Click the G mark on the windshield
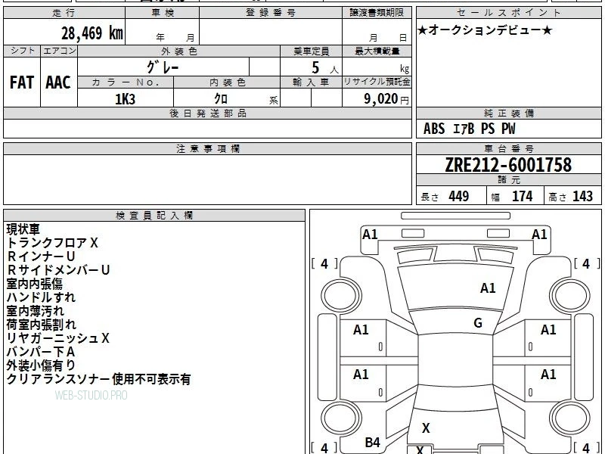Viewport: 605px width, 454px height. coord(478,323)
